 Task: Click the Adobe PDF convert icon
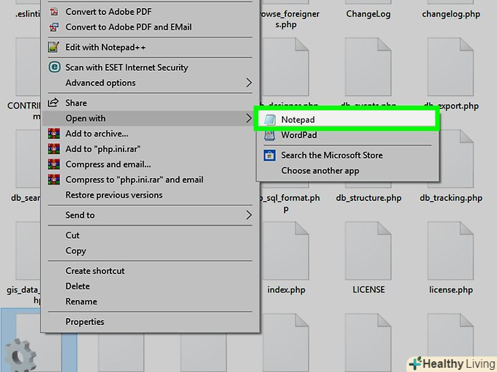click(x=54, y=12)
